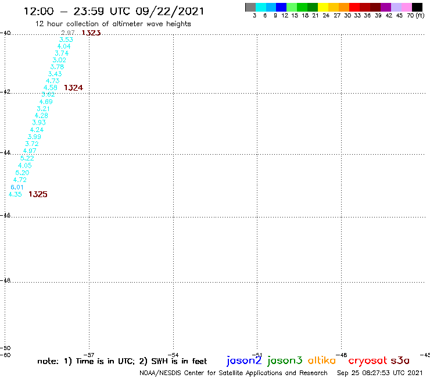The height and width of the screenshot is (378, 430).
Task: Click the 4.69 wave height value
Action: [x=46, y=102]
